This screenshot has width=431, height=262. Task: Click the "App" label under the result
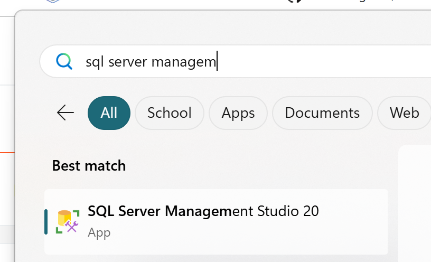[99, 232]
